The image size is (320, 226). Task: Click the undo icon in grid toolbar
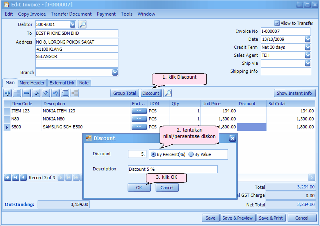point(56,93)
